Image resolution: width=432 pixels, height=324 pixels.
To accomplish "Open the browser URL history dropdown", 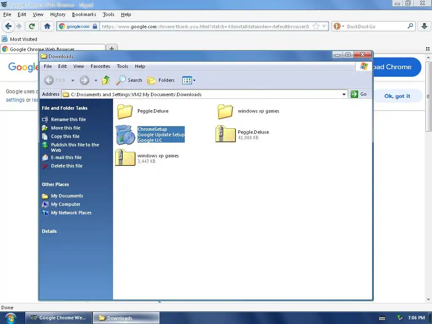I will click(x=324, y=27).
